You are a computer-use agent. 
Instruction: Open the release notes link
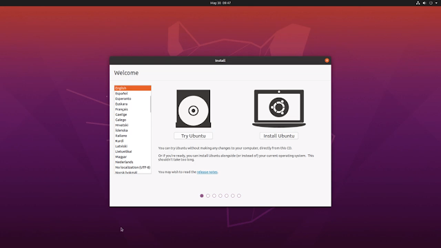click(207, 172)
